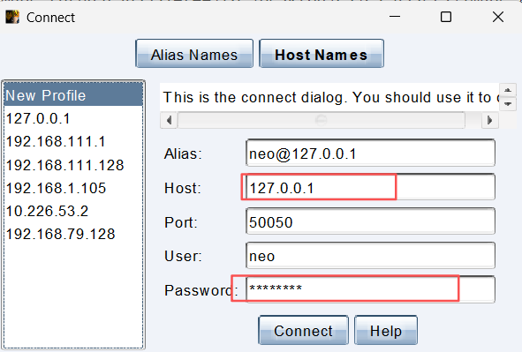Image resolution: width=522 pixels, height=352 pixels.
Task: Select the 192.168.1.105 profile
Action: [73, 188]
